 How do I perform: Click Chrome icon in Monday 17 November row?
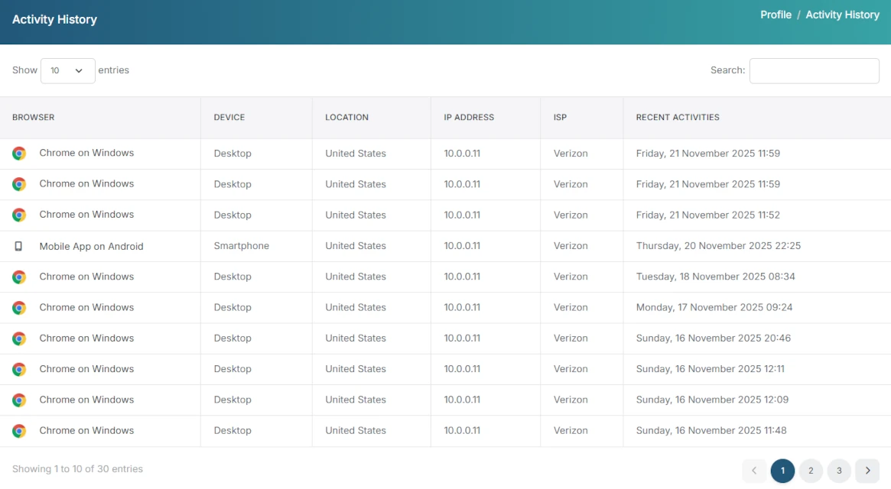(19, 308)
